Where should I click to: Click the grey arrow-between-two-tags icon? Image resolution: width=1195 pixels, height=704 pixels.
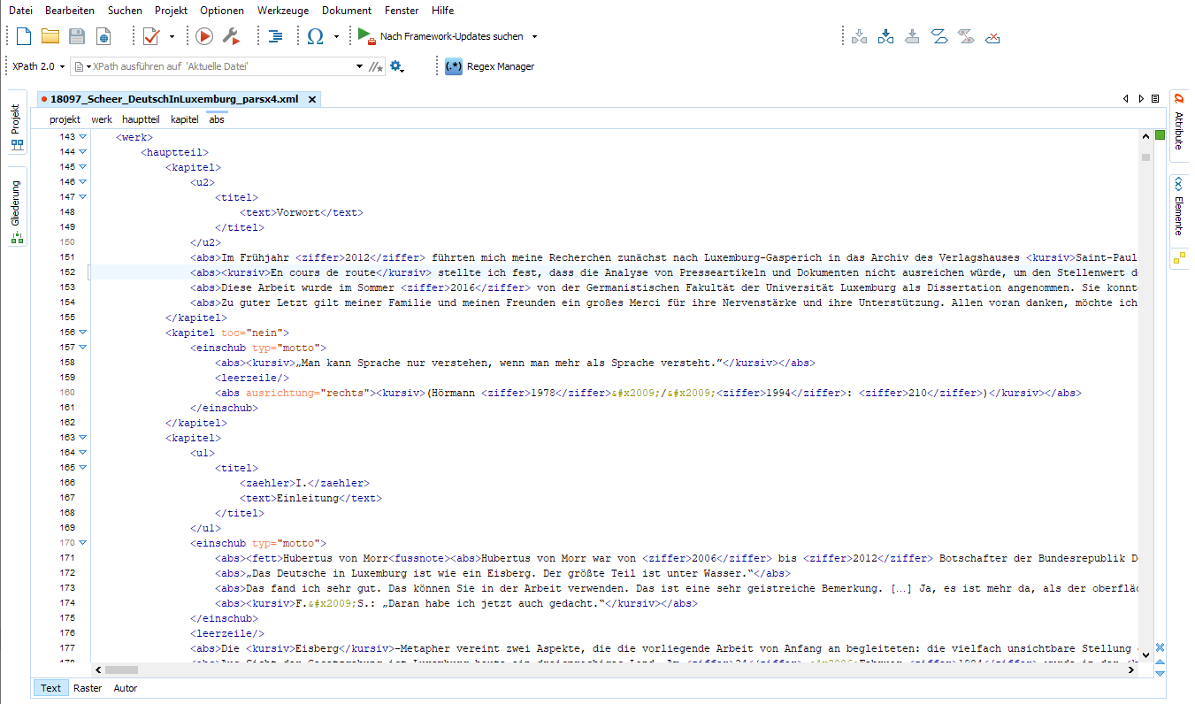[x=859, y=36]
